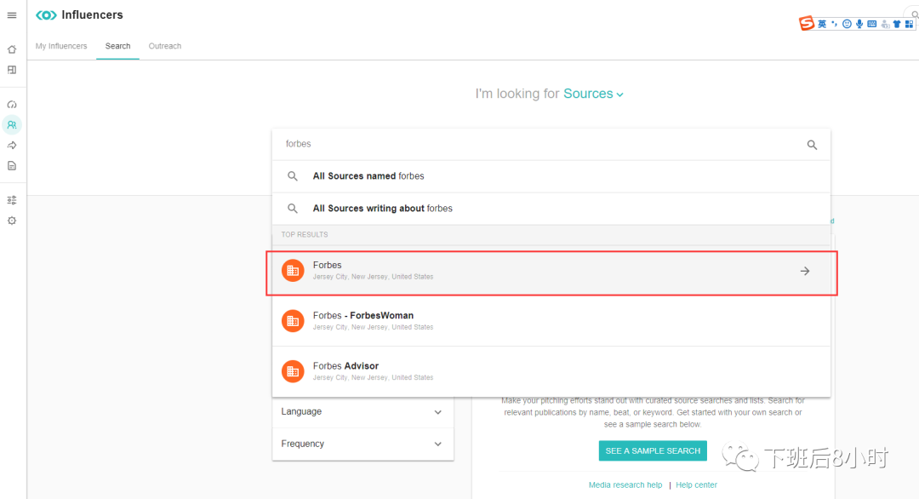919x499 pixels.
Task: Go to Home via the sidebar house icon
Action: (x=12, y=49)
